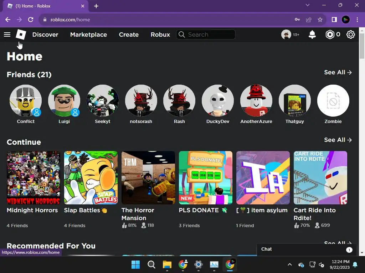Open the Slap Battles game thumbnail

(x=91, y=178)
